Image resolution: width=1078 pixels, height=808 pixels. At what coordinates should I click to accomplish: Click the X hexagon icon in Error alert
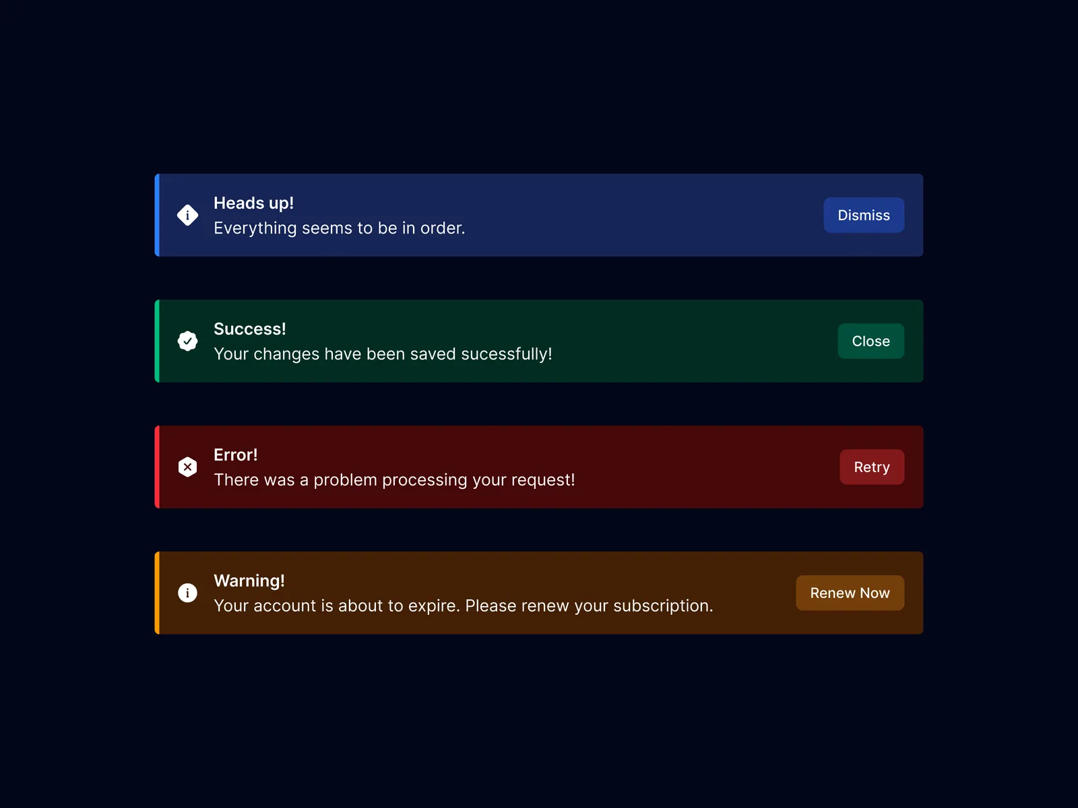187,467
